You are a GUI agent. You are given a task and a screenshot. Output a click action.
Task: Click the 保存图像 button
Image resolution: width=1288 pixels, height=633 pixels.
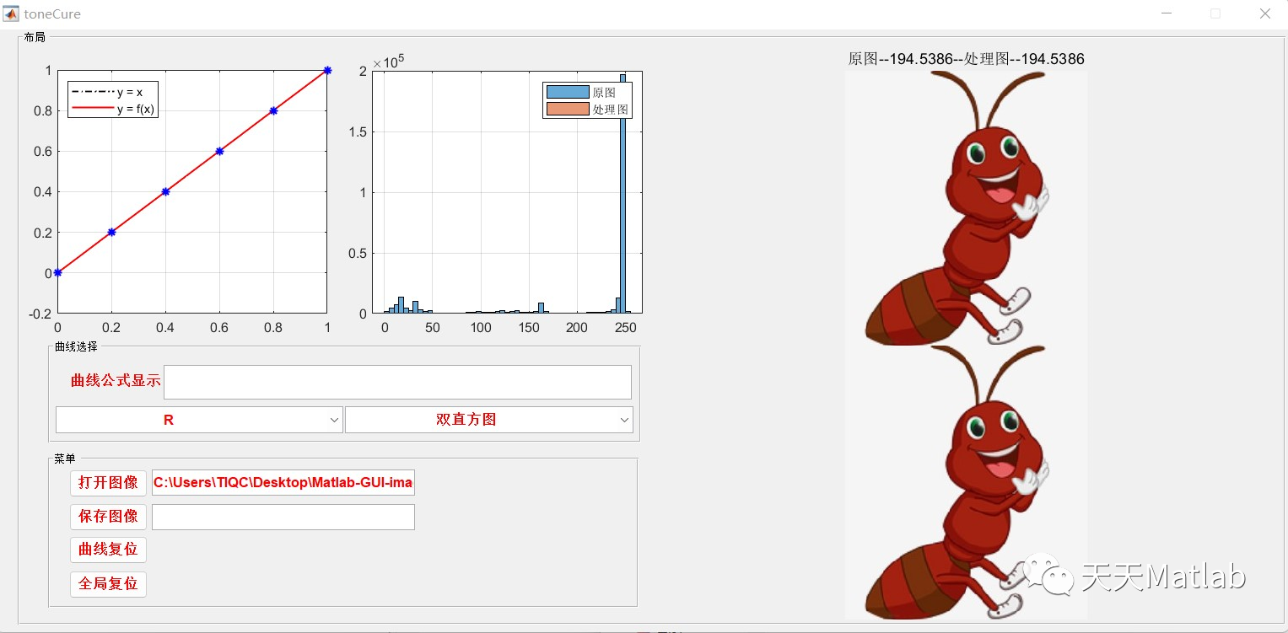(108, 517)
